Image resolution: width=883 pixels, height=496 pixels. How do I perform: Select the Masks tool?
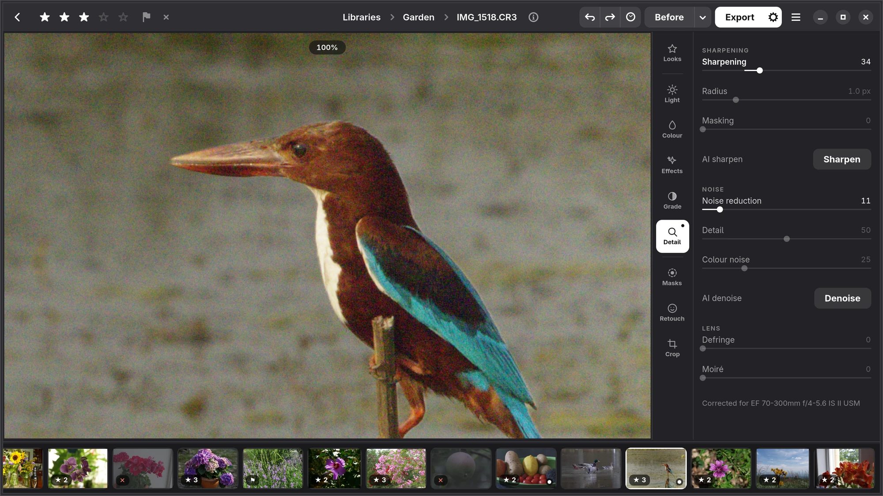tap(672, 277)
